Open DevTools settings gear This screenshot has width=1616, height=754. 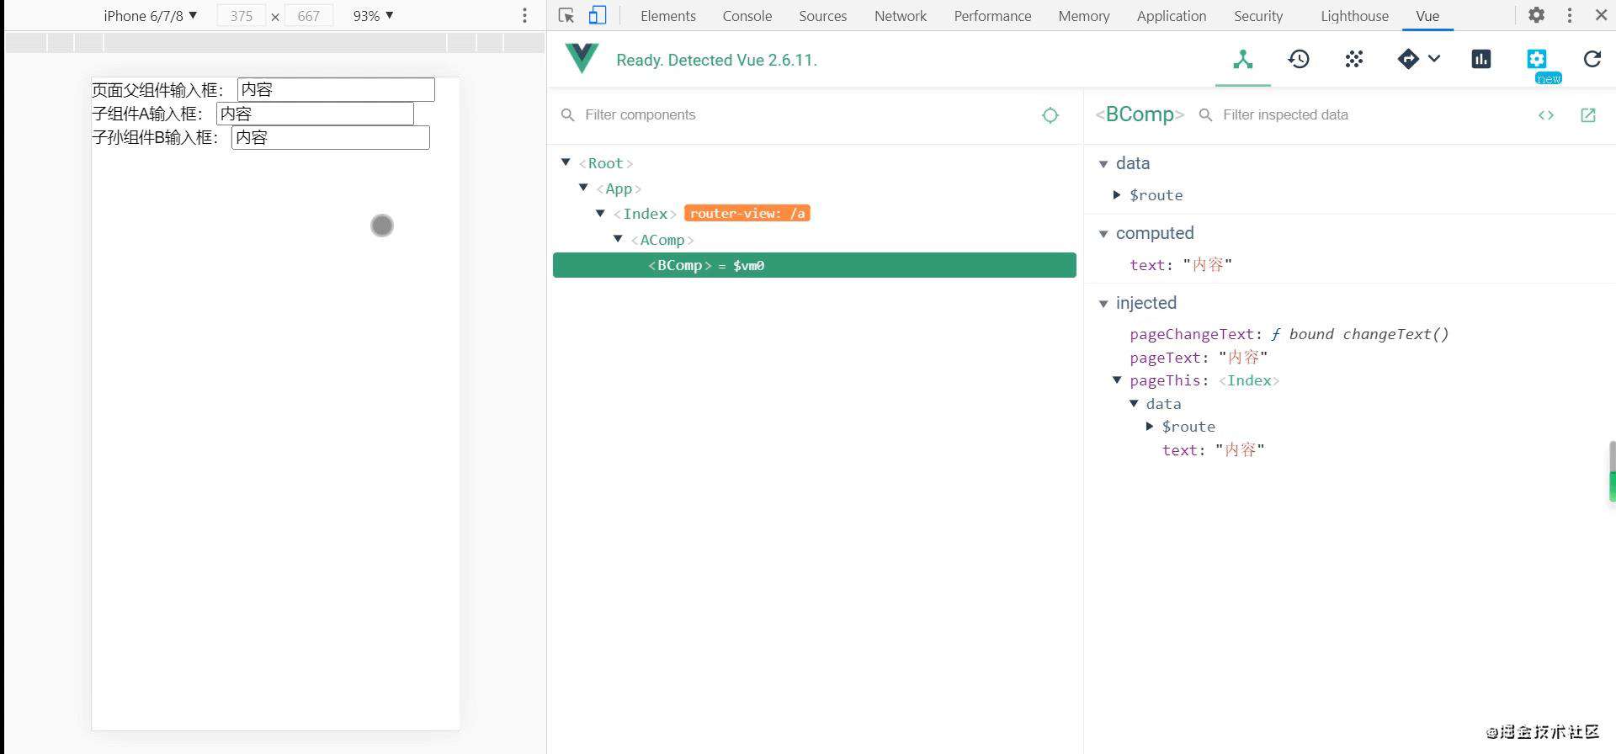click(1537, 15)
